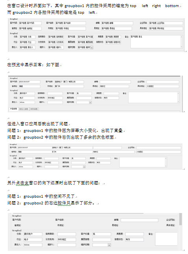
Task: Open the 维护日期 dropdown arrow in the design form
Action: pos(92,48)
